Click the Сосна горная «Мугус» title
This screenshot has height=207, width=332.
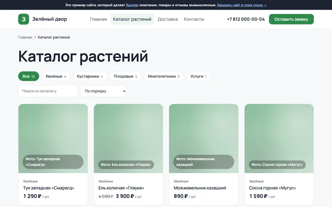tap(272, 188)
